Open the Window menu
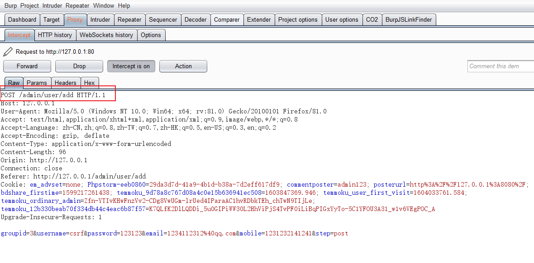The height and width of the screenshot is (263, 534). click(104, 5)
